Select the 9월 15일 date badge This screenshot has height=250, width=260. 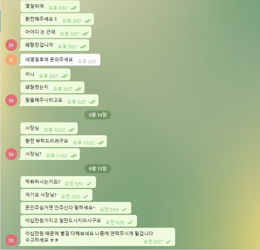point(97,169)
